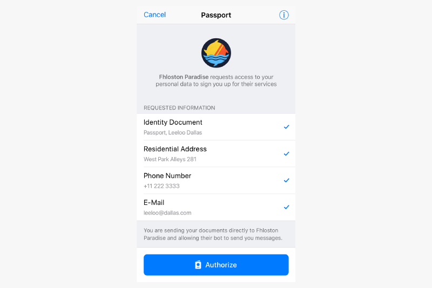Click the Fhloston Paradise request description
Screen dimensions: 432x288
[216, 80]
